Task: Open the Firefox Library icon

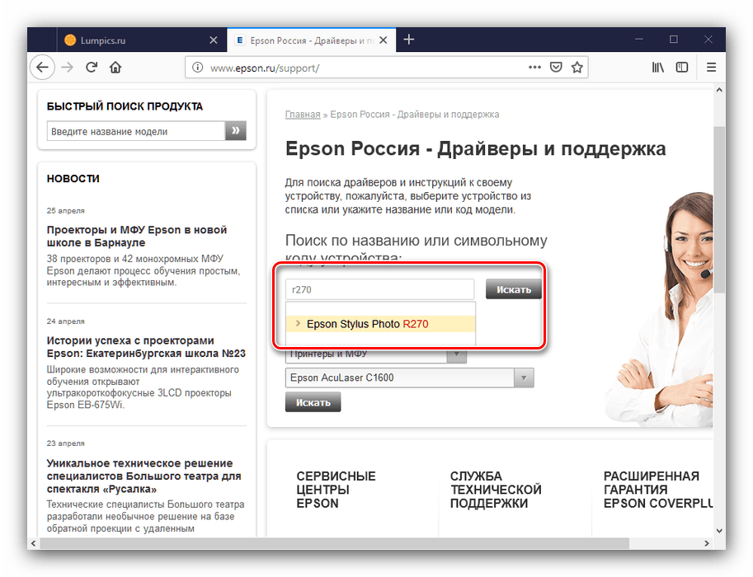Action: coord(657,67)
